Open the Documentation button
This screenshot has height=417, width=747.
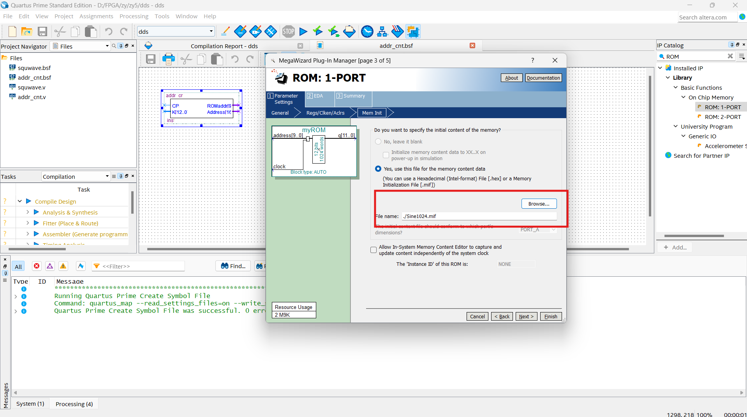point(543,78)
